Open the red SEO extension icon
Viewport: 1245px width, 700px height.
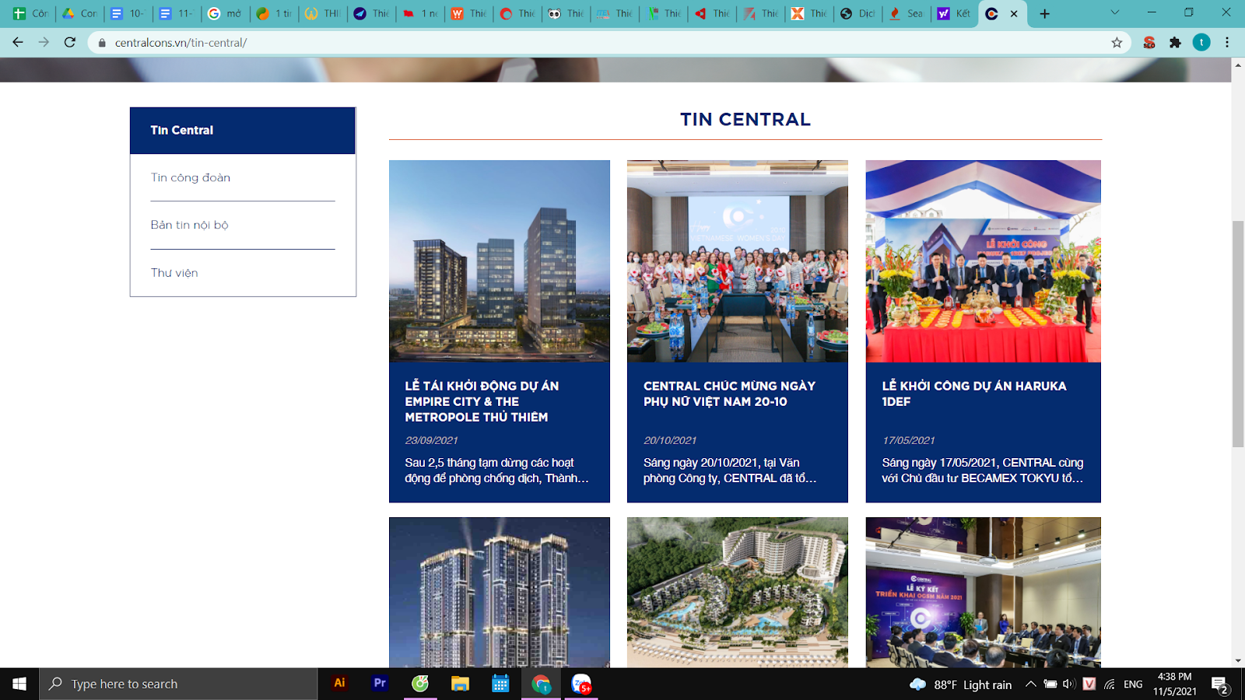click(x=1149, y=43)
